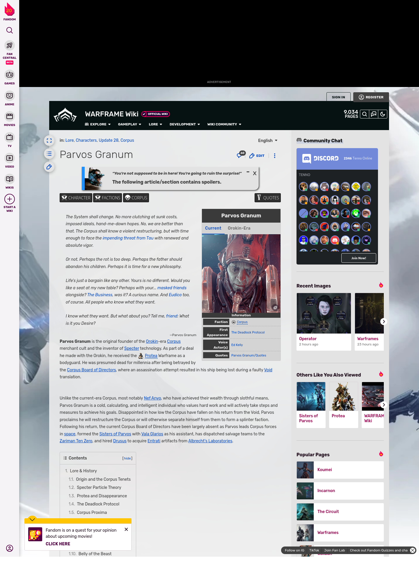Click the Warframe lotus logo
Image resolution: width=419 pixels, height=582 pixels.
(65, 115)
